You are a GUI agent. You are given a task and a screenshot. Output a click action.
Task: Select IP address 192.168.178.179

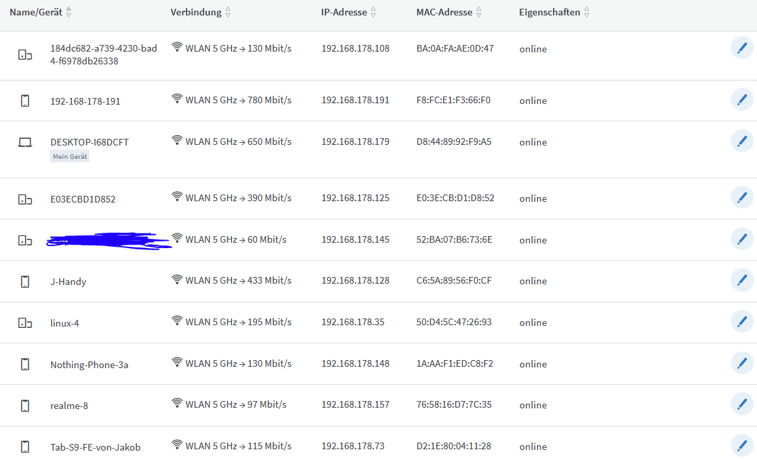[355, 141]
